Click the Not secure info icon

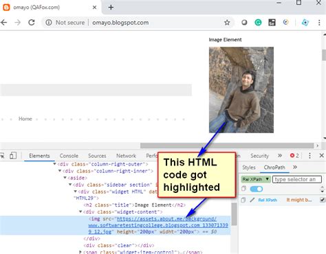(x=49, y=23)
